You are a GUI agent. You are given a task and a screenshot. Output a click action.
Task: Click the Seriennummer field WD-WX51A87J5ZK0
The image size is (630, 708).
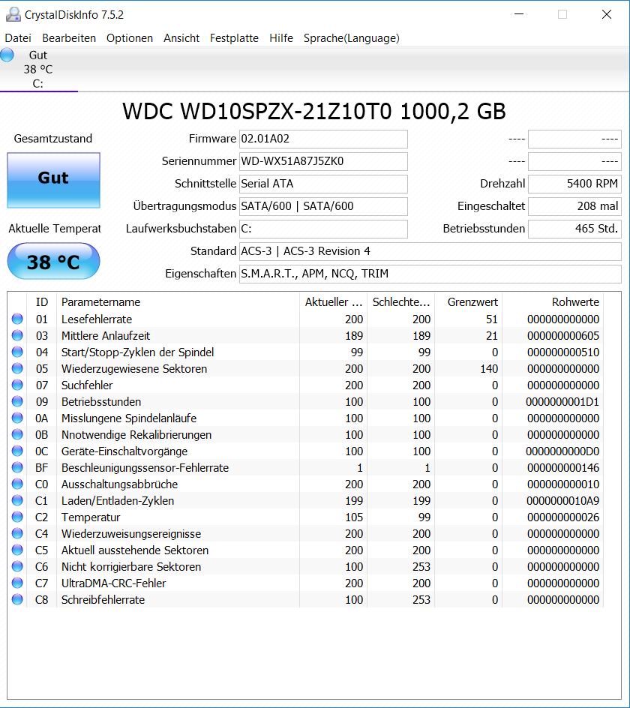pos(323,162)
